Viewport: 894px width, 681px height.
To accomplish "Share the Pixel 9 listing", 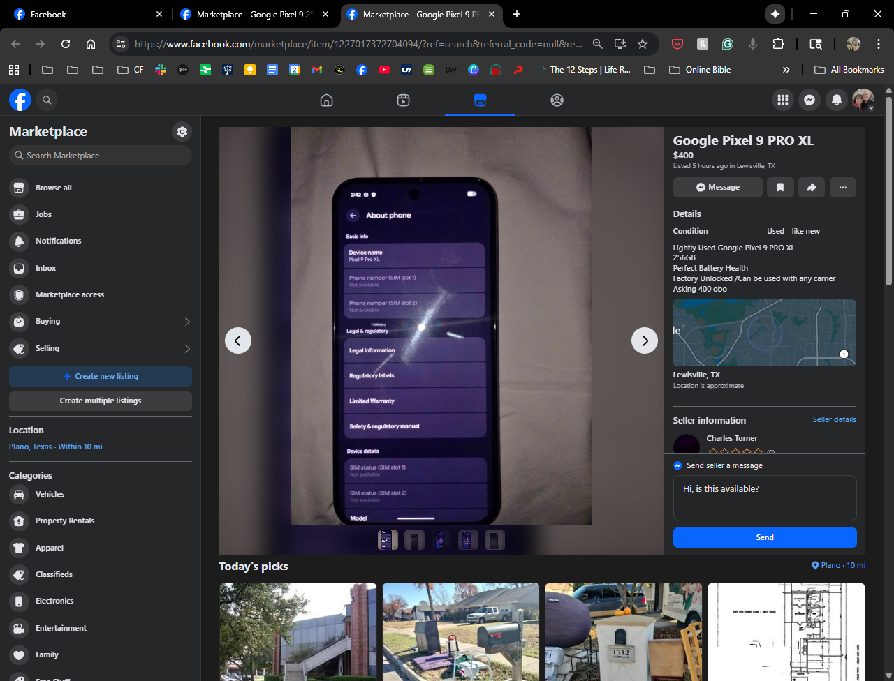I will [812, 187].
